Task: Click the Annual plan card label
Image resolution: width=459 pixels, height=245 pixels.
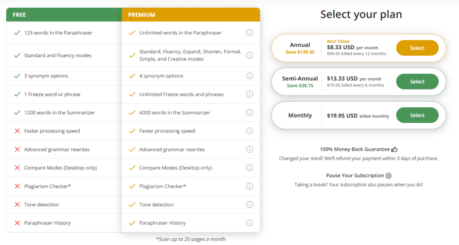Action: (300, 45)
